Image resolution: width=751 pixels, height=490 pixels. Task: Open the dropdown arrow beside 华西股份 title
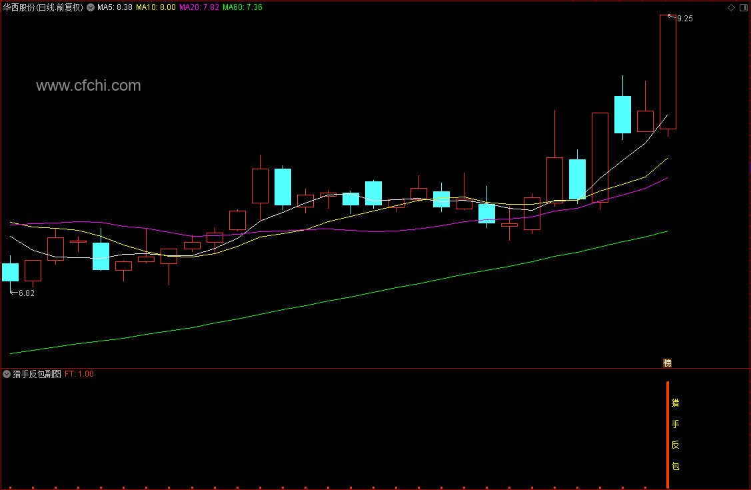click(91, 7)
